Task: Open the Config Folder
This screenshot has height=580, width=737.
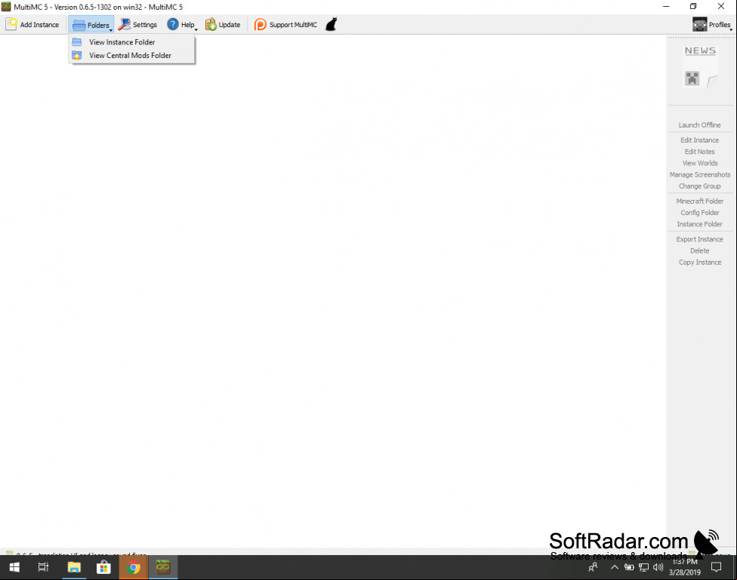Action: (700, 213)
